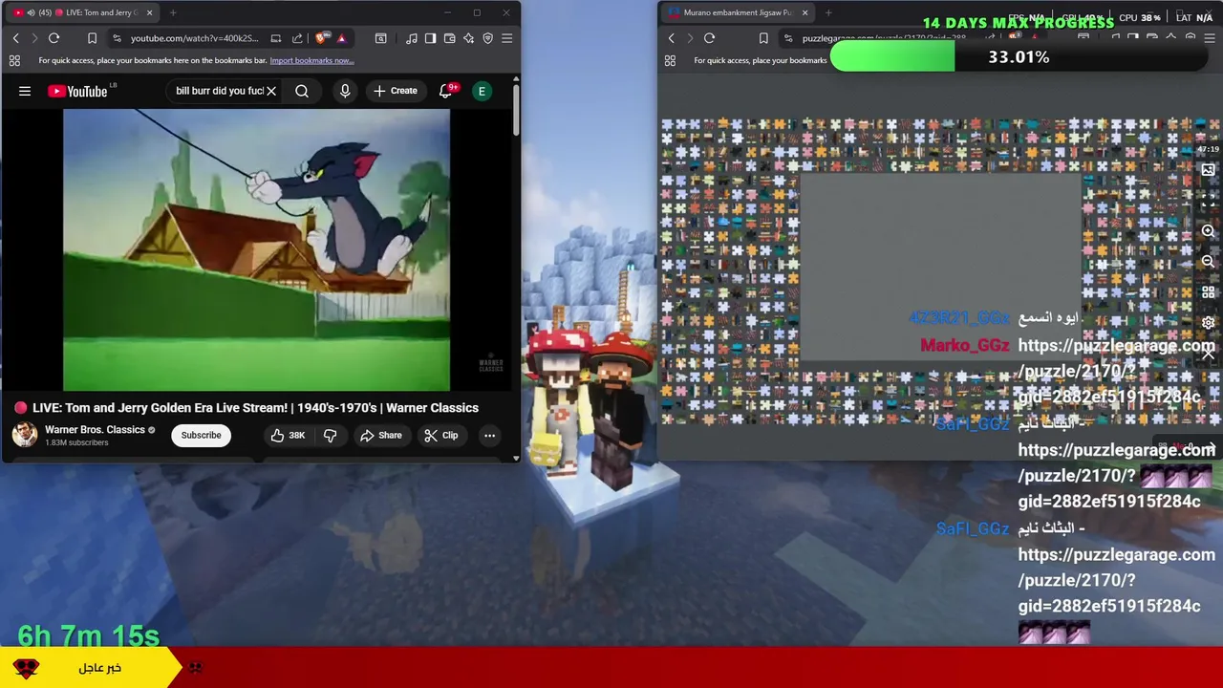Open VPN shield icon in YouTube window
1223x688 pixels.
pyautogui.click(x=487, y=38)
